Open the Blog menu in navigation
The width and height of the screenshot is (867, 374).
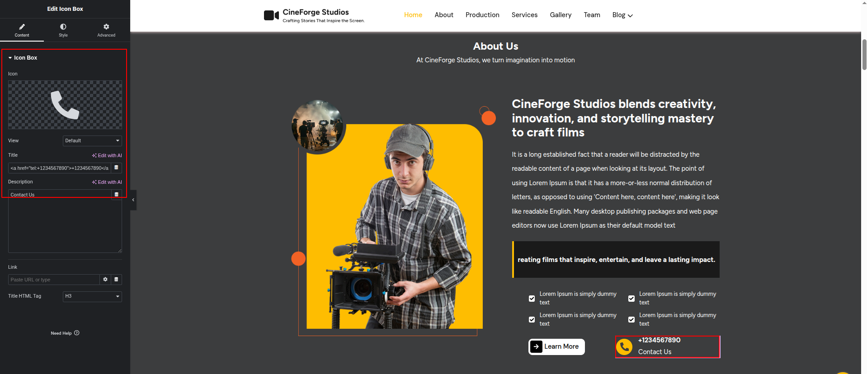pos(622,15)
